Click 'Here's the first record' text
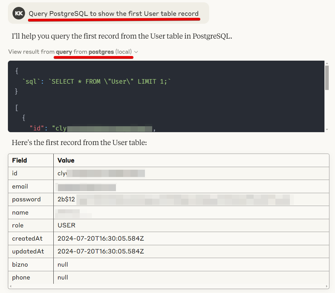 (79, 143)
